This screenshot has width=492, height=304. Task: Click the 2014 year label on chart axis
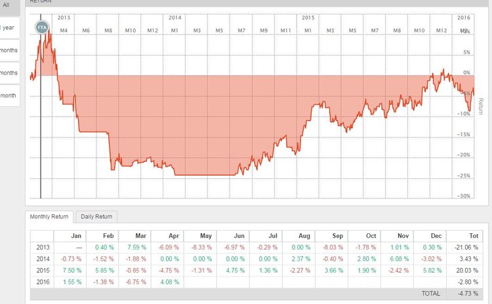click(175, 17)
